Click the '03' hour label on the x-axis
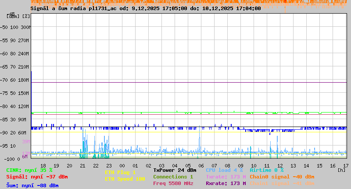Image resolution: width=351 pixels, height=189 pixels. (x=161, y=166)
